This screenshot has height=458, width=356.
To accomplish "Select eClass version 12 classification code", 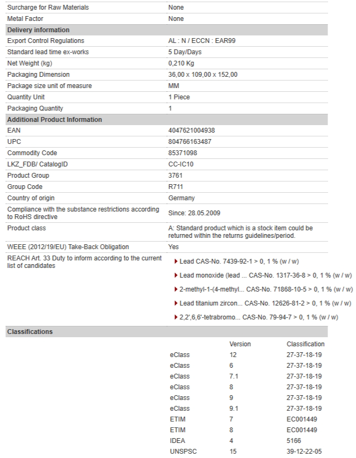I will tap(304, 355).
